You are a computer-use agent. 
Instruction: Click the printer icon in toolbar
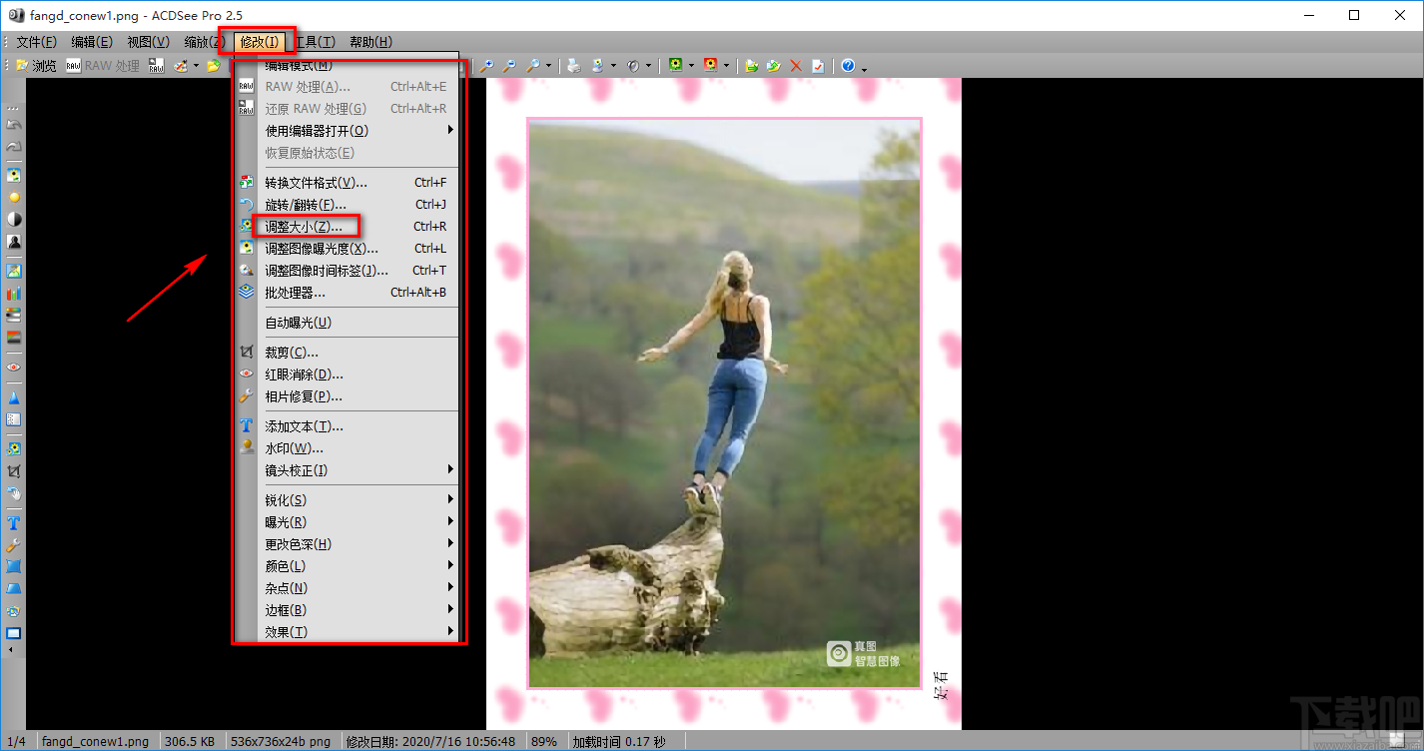[x=574, y=66]
